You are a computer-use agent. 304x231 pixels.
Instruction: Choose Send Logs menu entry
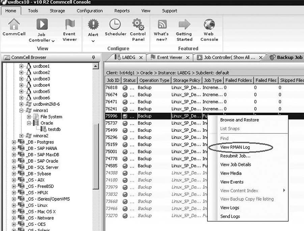coord(230,217)
